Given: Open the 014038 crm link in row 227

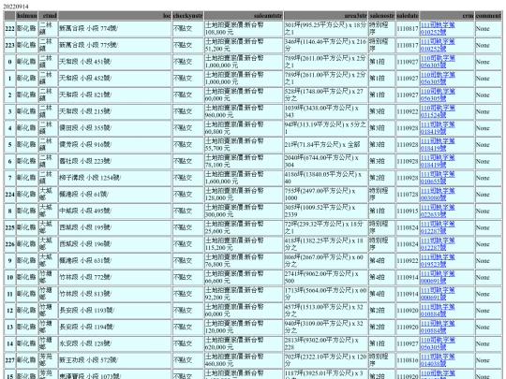Looking at the screenshot, I should [438, 360].
